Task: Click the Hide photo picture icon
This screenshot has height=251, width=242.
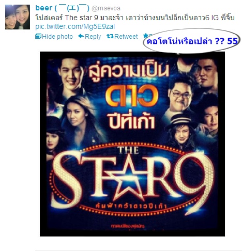Action: tap(38, 36)
